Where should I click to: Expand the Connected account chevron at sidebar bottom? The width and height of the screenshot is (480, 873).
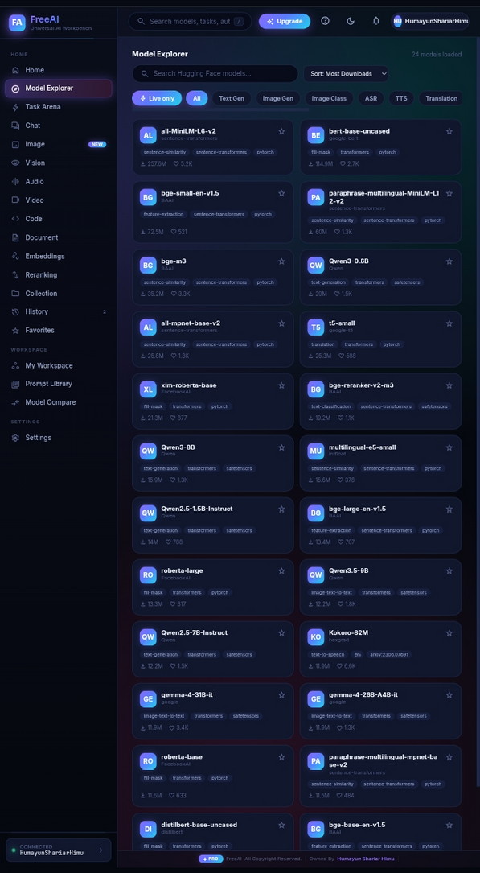[101, 850]
